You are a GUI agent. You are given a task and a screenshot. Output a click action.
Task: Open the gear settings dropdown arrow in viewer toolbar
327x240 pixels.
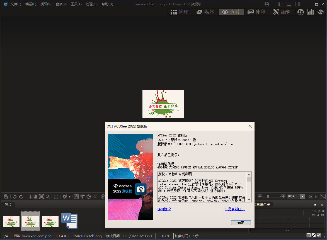point(70,196)
